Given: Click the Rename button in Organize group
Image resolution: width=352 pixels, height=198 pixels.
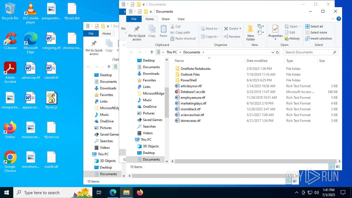Looking at the screenshot, I should click(232, 36).
